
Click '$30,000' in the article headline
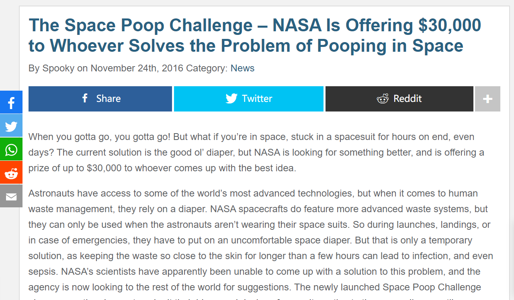click(x=450, y=26)
